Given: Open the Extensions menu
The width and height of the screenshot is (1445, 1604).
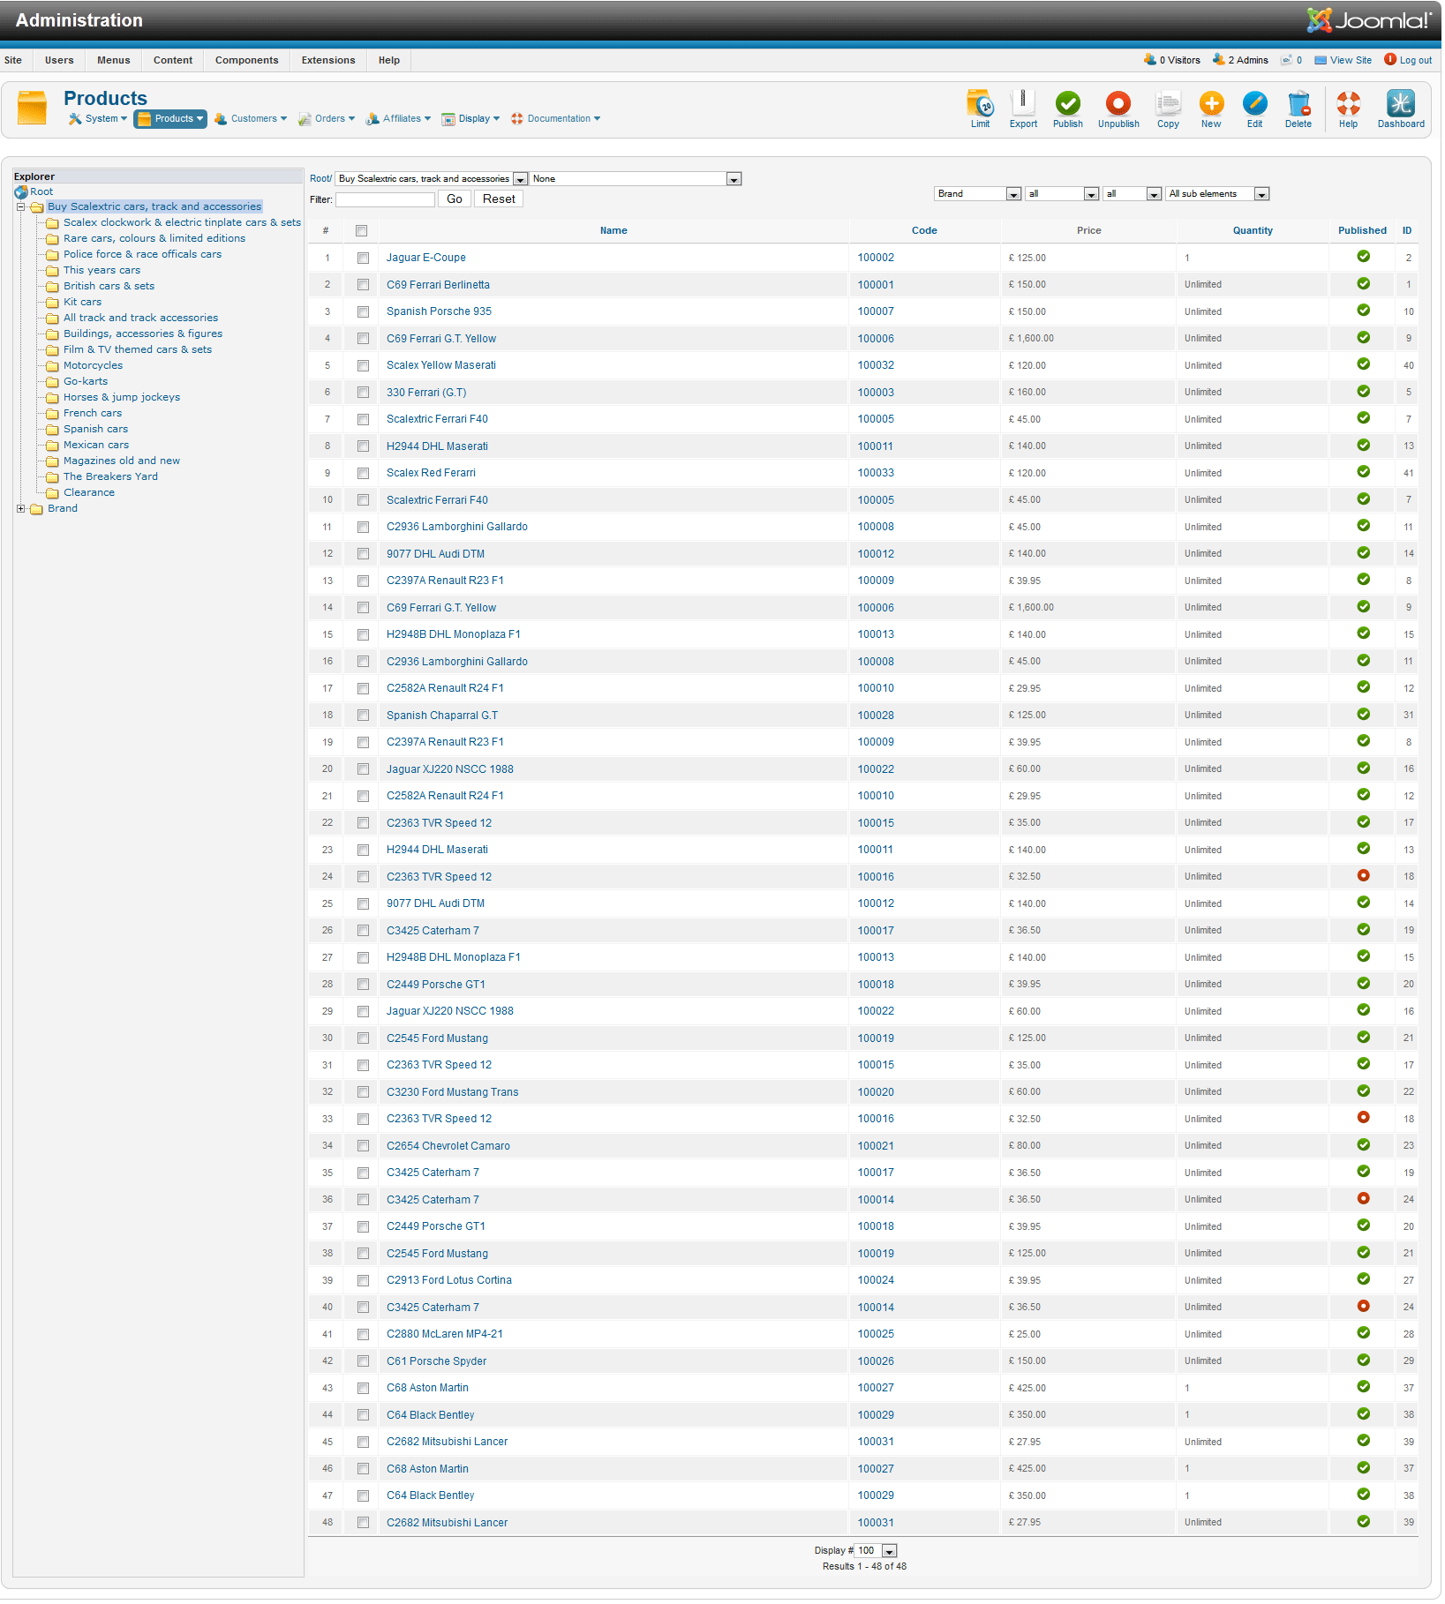Looking at the screenshot, I should 328,61.
